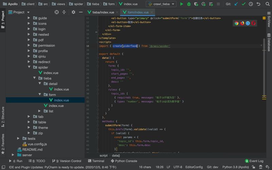Image resolution: width=272 pixels, height=170 pixels.
Task: Start debugging with the bug icon
Action: [189, 4]
